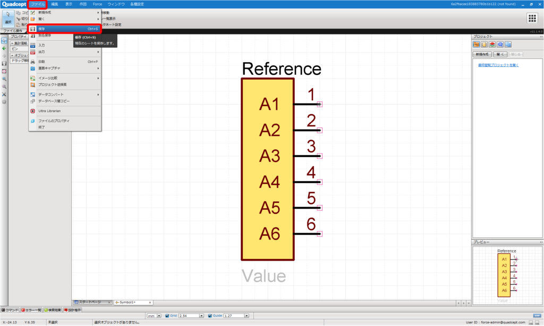Select the chat bubble icon in Project panel
This screenshot has width=544, height=326.
coord(500,45)
